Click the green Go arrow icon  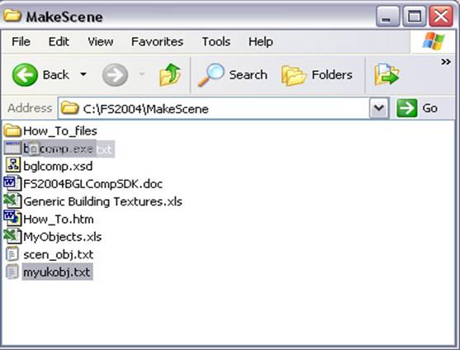click(407, 108)
